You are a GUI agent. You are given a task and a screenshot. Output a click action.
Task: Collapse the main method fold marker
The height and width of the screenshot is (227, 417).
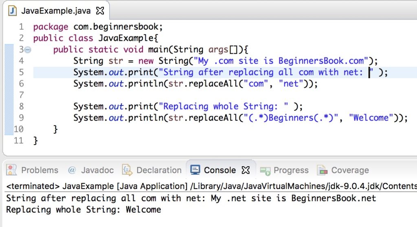click(x=28, y=49)
